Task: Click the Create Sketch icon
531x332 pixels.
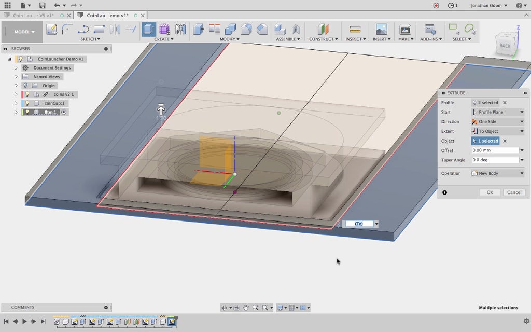Action: click(x=51, y=30)
